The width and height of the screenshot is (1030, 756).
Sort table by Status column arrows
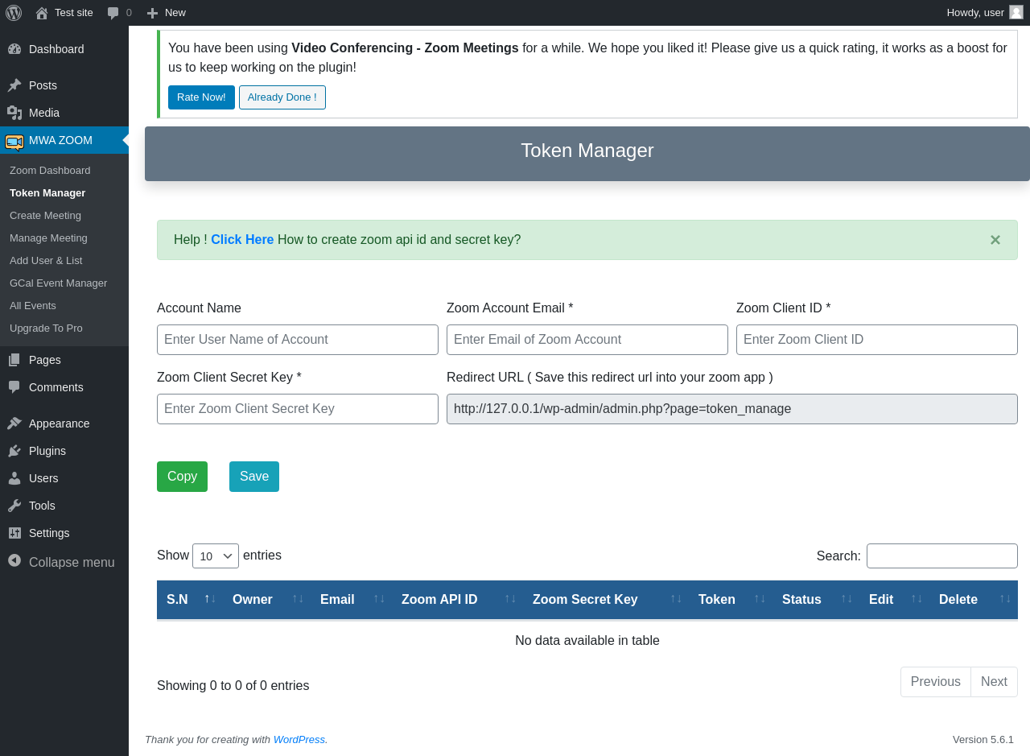(847, 598)
